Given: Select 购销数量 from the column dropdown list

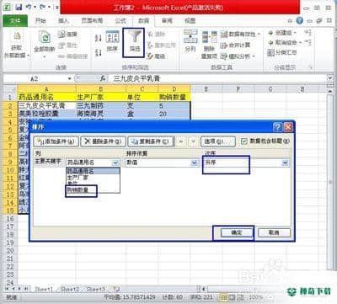Looking at the screenshot, I should 81,190.
